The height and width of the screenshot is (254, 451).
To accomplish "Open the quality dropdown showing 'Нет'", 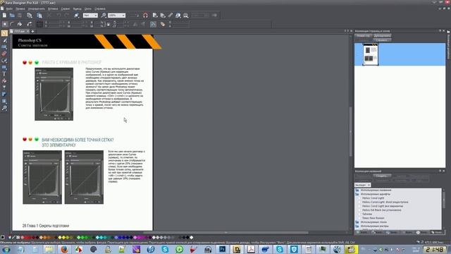I will pos(90,16).
